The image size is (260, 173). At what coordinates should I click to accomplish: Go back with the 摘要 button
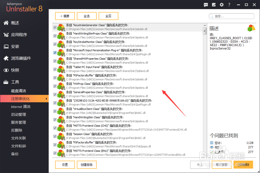[x=65, y=16]
